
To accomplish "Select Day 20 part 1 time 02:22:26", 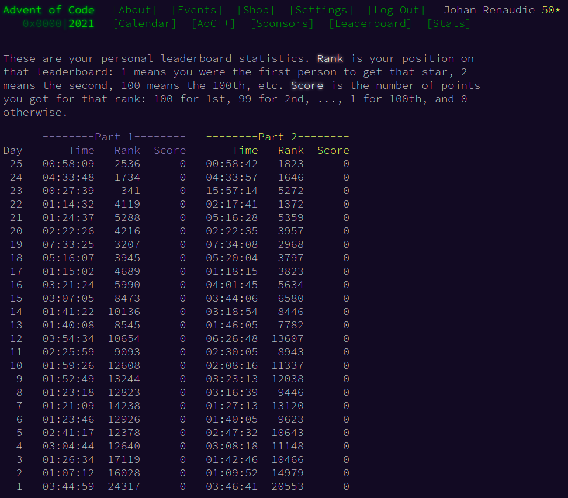I will pos(68,231).
